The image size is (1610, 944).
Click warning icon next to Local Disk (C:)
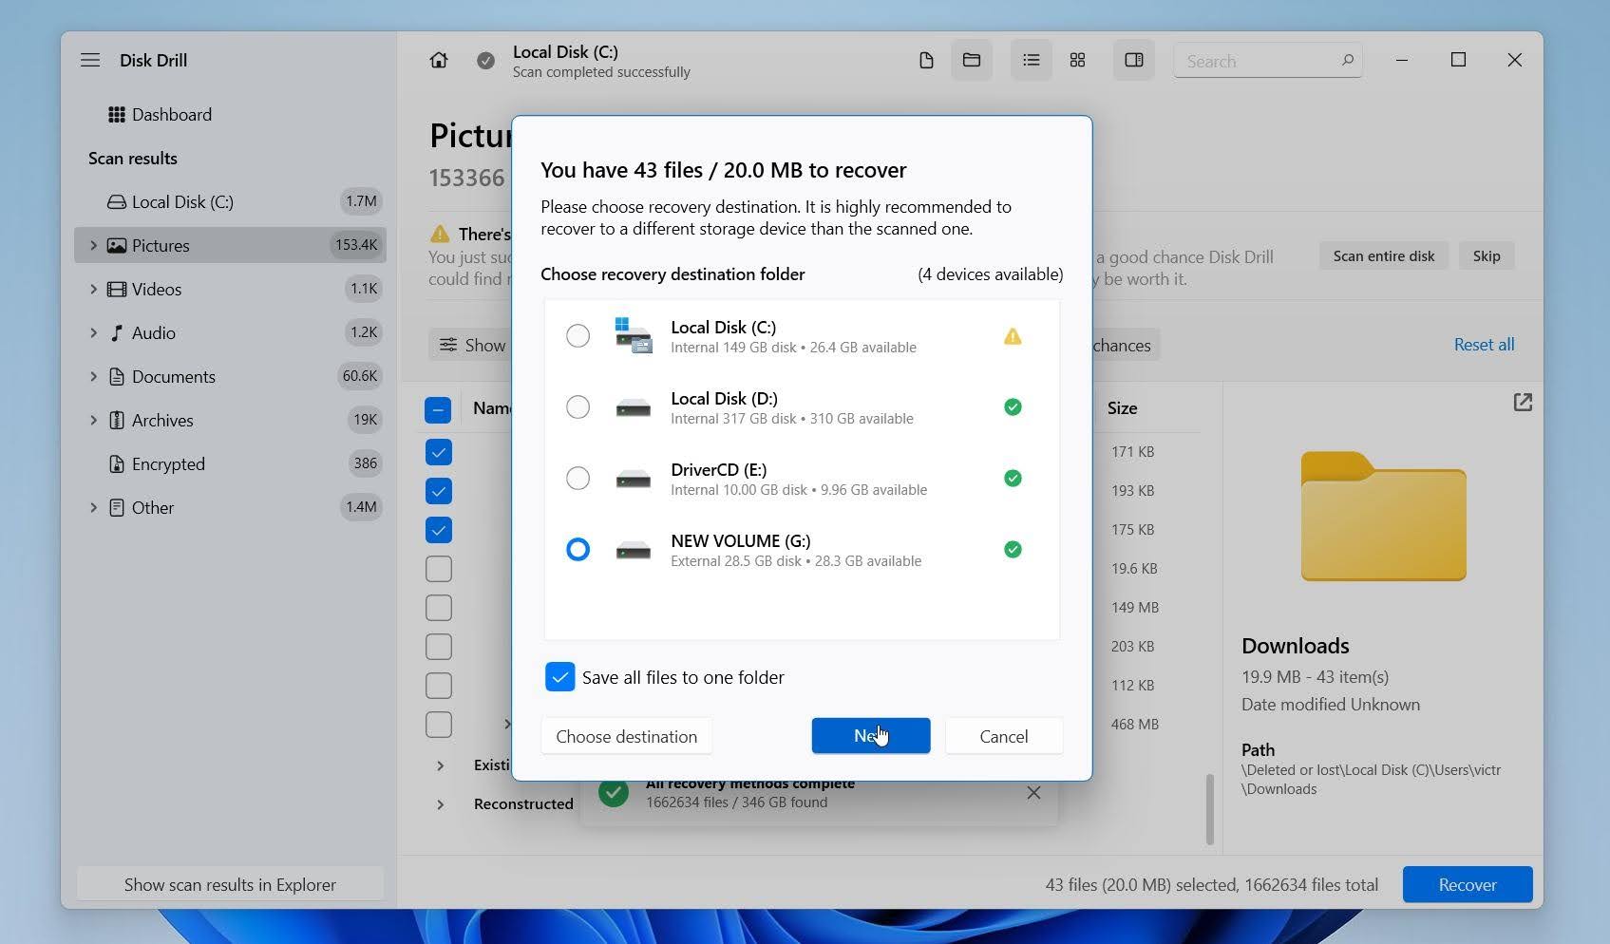pyautogui.click(x=1013, y=336)
